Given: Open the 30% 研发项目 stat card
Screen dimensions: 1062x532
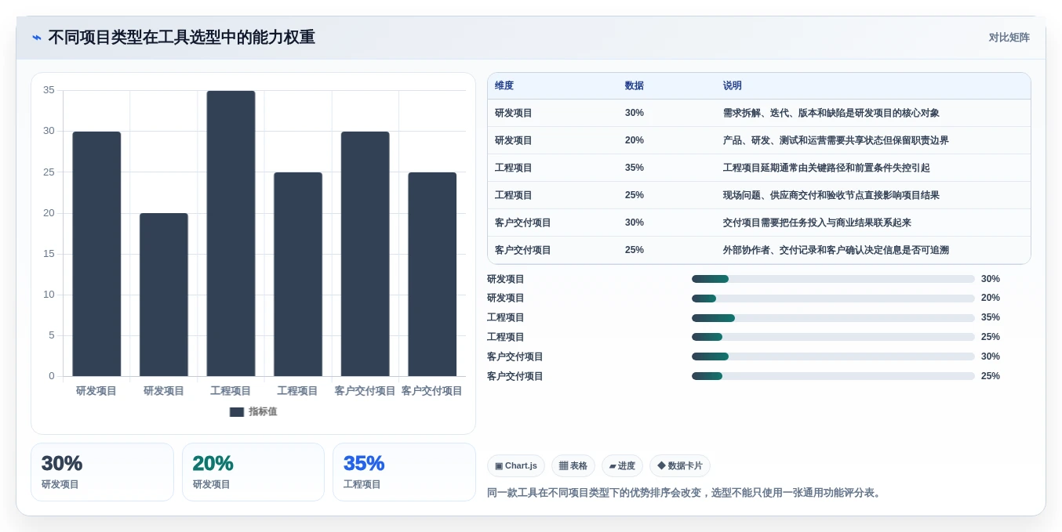Looking at the screenshot, I should [102, 472].
